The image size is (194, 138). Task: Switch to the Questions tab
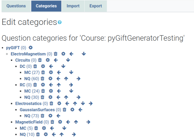click(16, 6)
